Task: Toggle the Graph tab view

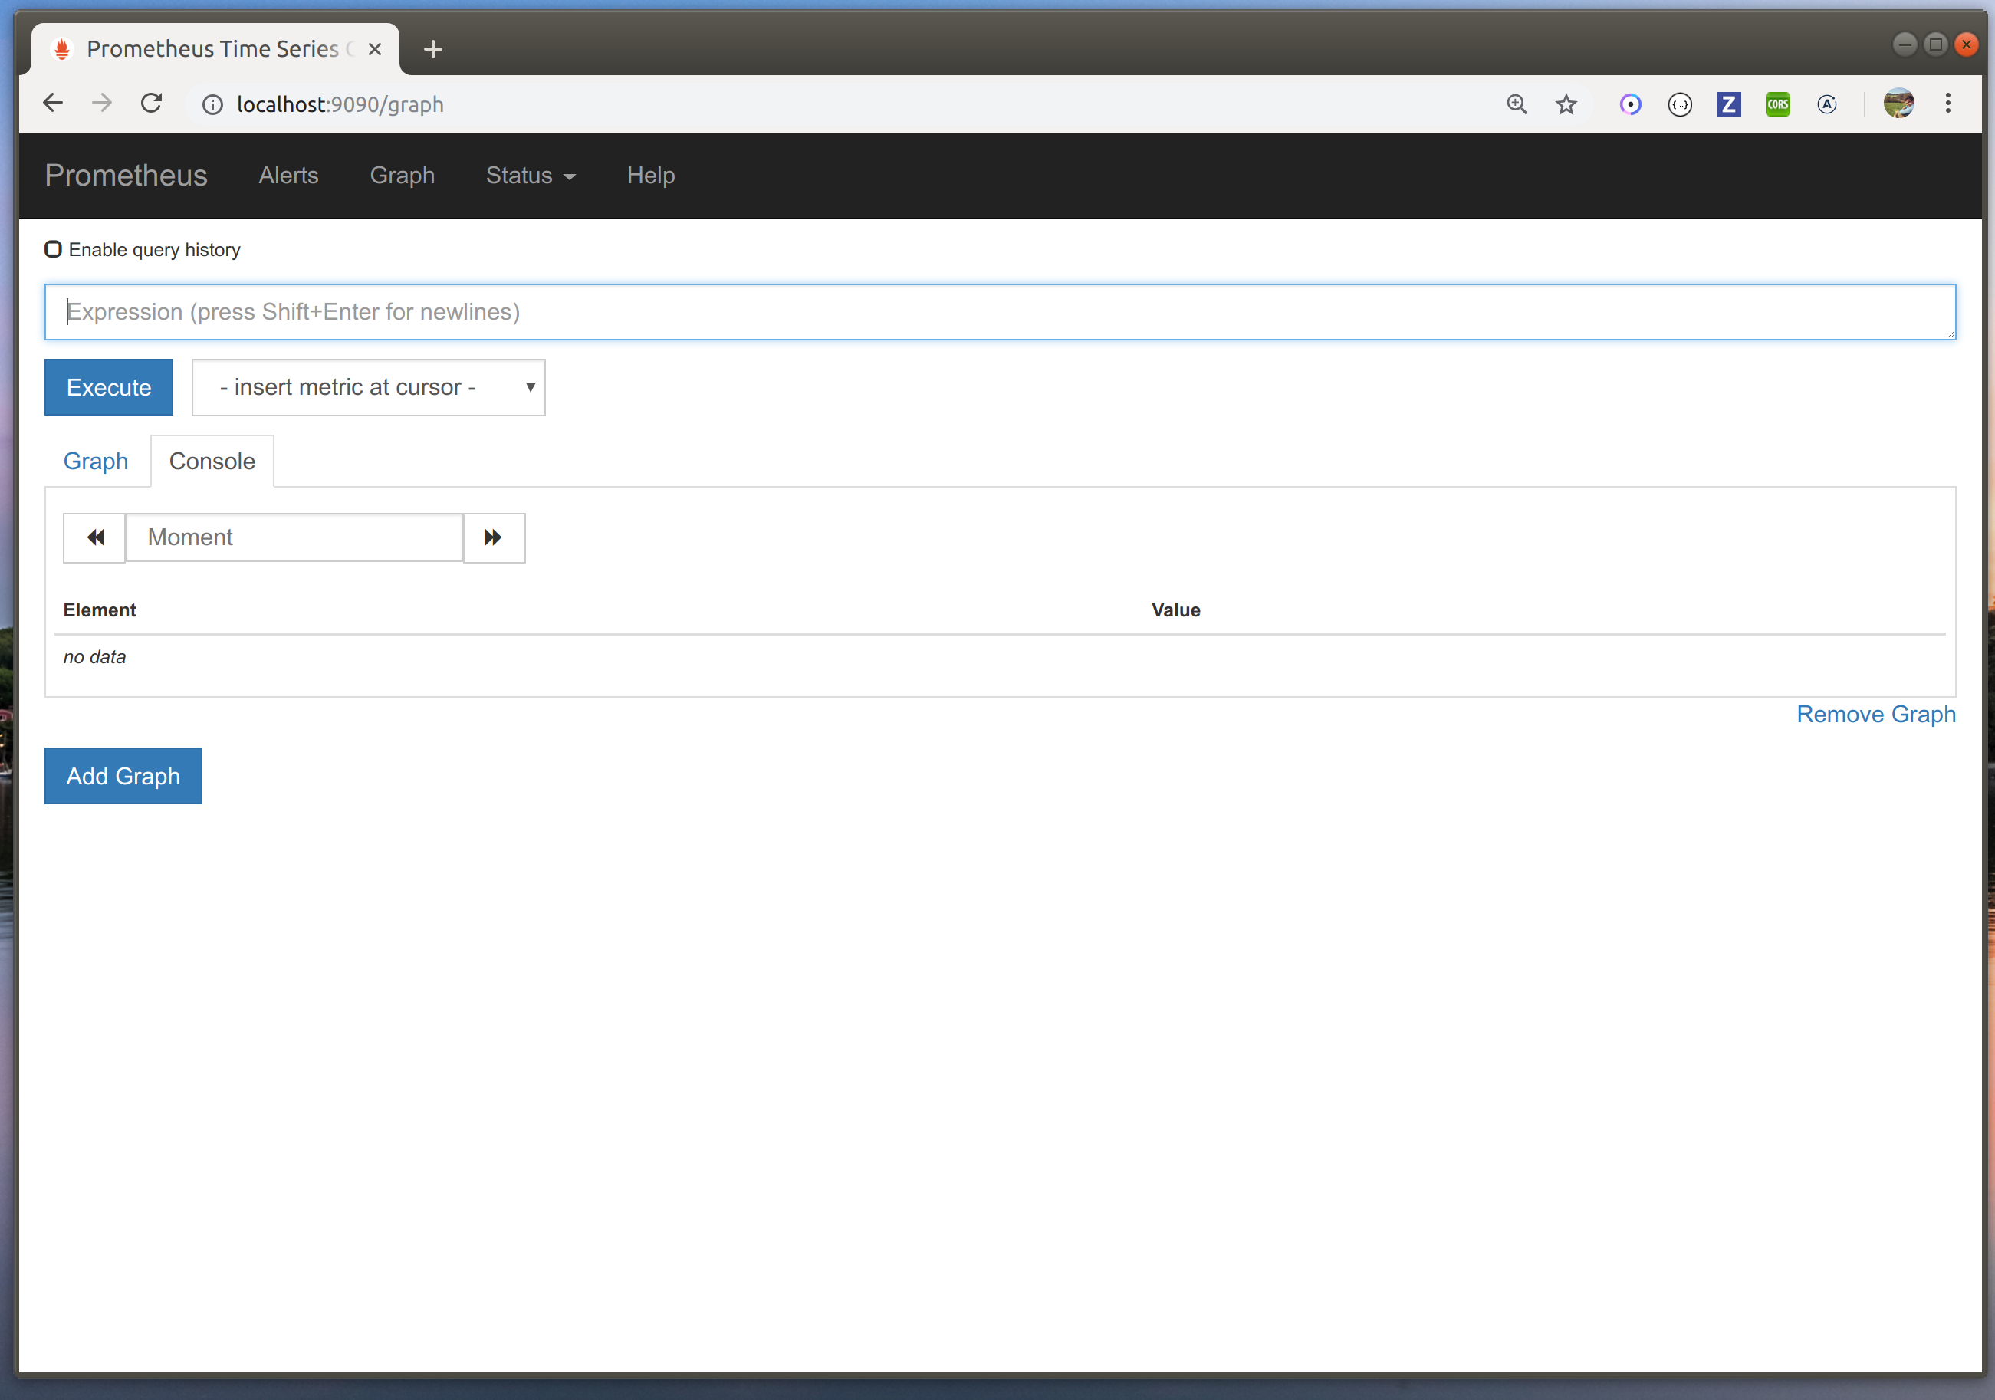Action: [96, 461]
